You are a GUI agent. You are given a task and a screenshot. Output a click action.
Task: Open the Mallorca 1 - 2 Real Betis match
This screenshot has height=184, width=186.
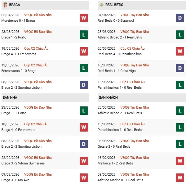tap(115, 163)
